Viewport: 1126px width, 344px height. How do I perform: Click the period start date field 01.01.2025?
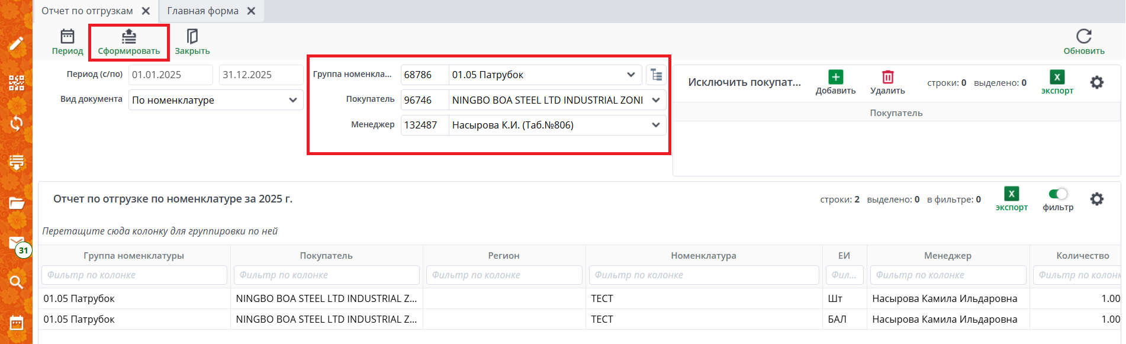(170, 75)
